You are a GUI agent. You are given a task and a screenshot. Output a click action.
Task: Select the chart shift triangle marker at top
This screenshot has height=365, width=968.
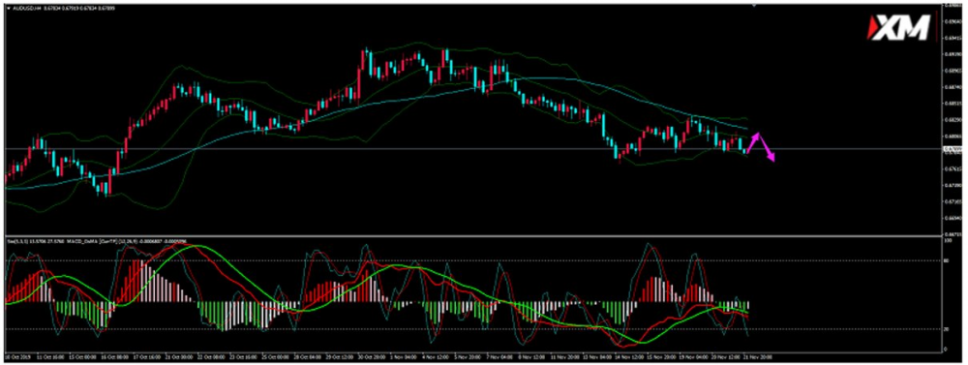754,6
